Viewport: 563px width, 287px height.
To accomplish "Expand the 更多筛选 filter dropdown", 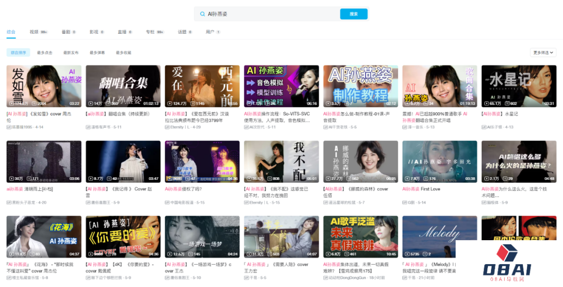I will click(x=543, y=53).
